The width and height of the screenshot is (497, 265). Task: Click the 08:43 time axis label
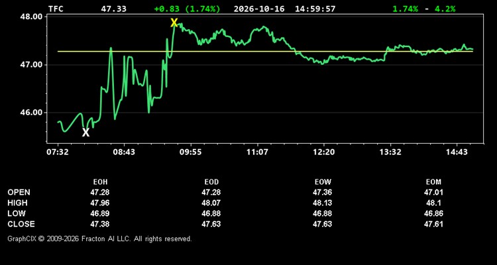(x=124, y=152)
